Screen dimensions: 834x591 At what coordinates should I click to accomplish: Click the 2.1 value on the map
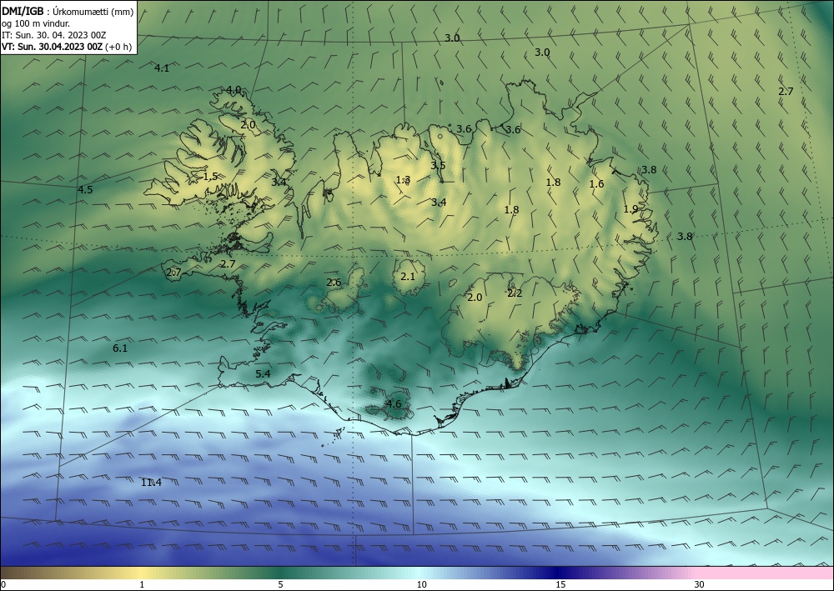pyautogui.click(x=408, y=277)
